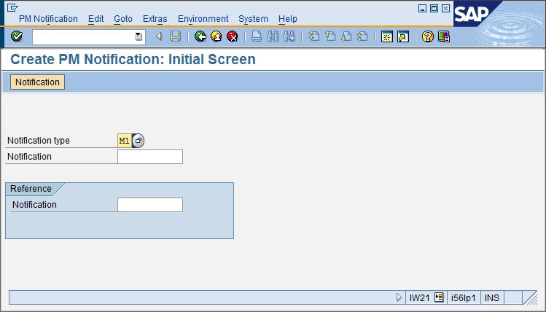546x312 pixels.
Task: Open the Extras menu
Action: (x=155, y=19)
